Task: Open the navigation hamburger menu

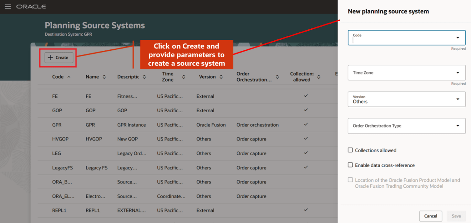Action: tap(8, 6)
